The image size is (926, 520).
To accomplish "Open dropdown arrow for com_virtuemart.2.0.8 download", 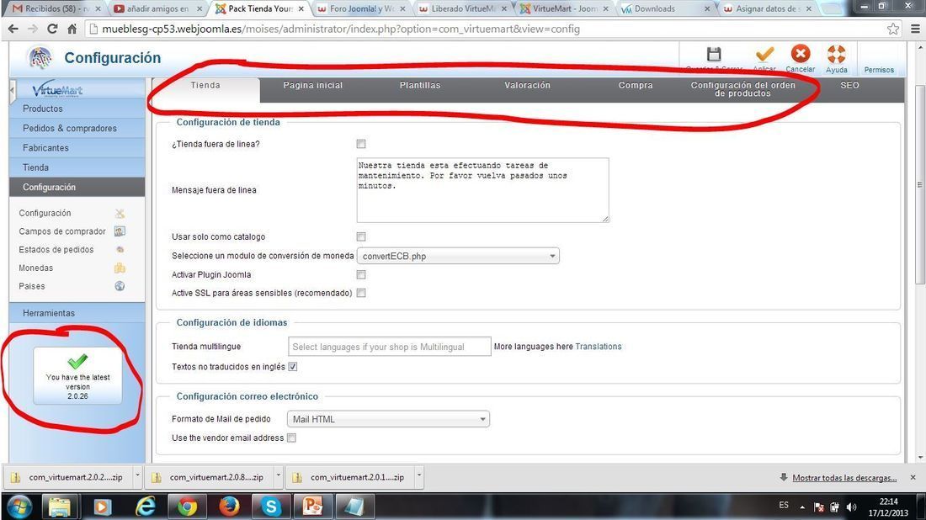I will tap(278, 475).
